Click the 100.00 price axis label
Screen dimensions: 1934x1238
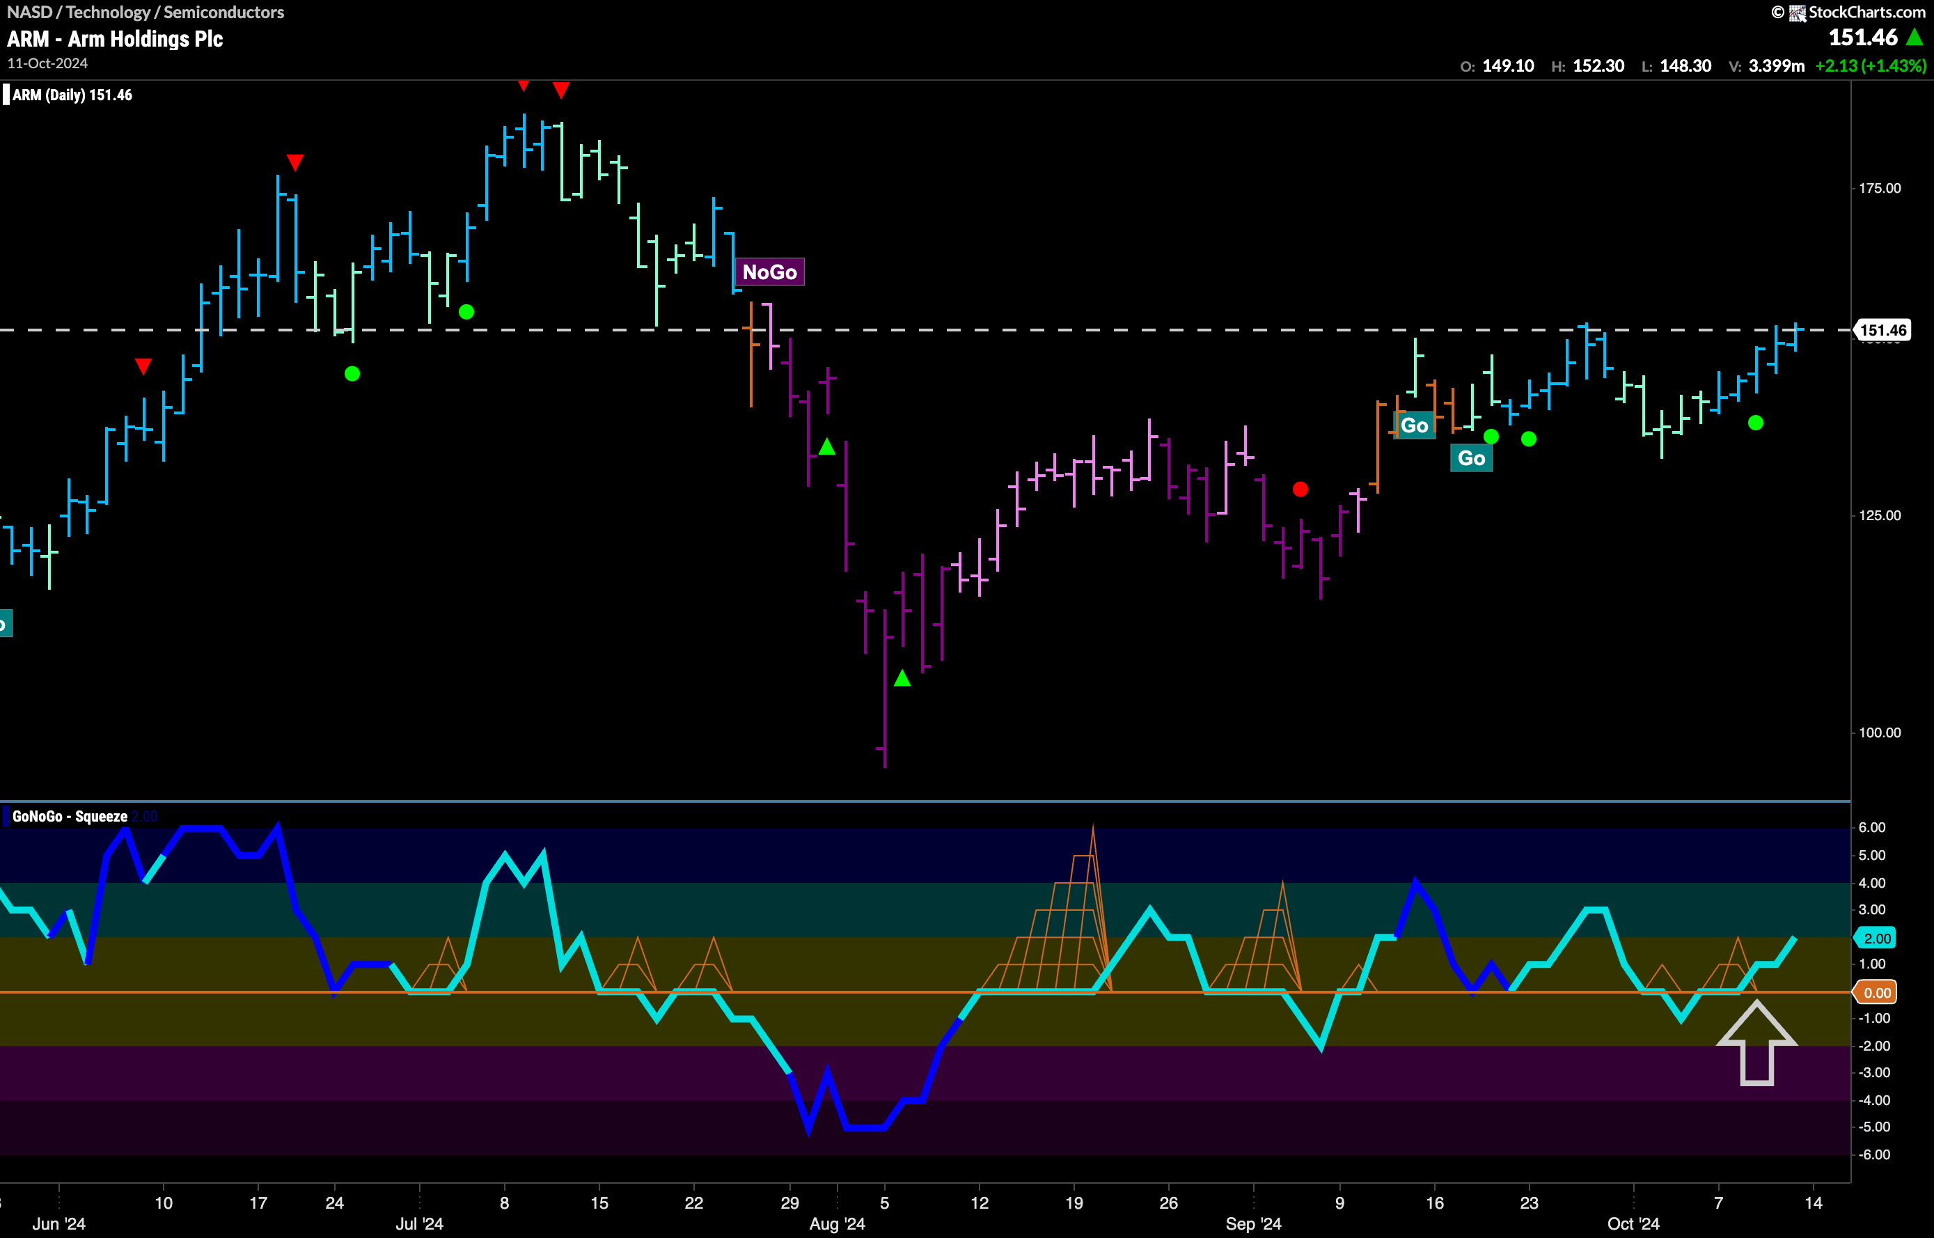point(1879,732)
